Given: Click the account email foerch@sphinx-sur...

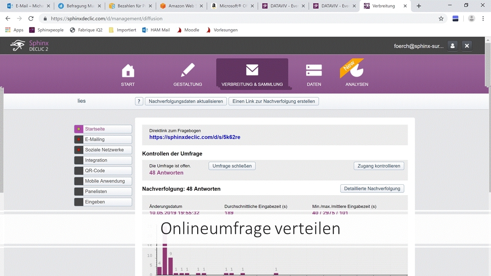Looking at the screenshot, I should [x=419, y=46].
